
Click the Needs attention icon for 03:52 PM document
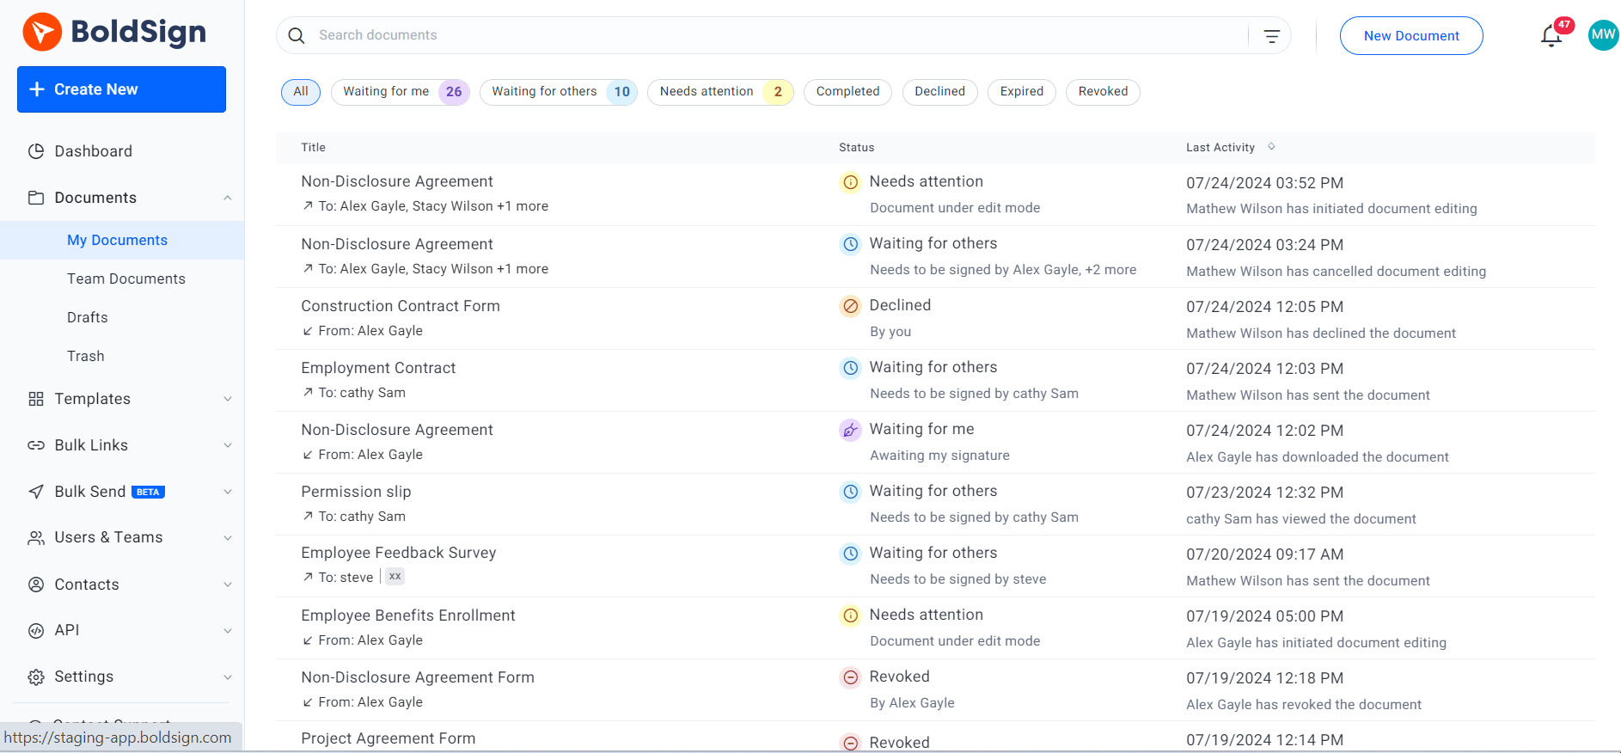pos(850,182)
